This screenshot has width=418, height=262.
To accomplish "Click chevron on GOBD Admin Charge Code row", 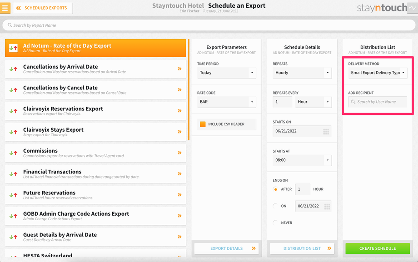I will click(179, 216).
